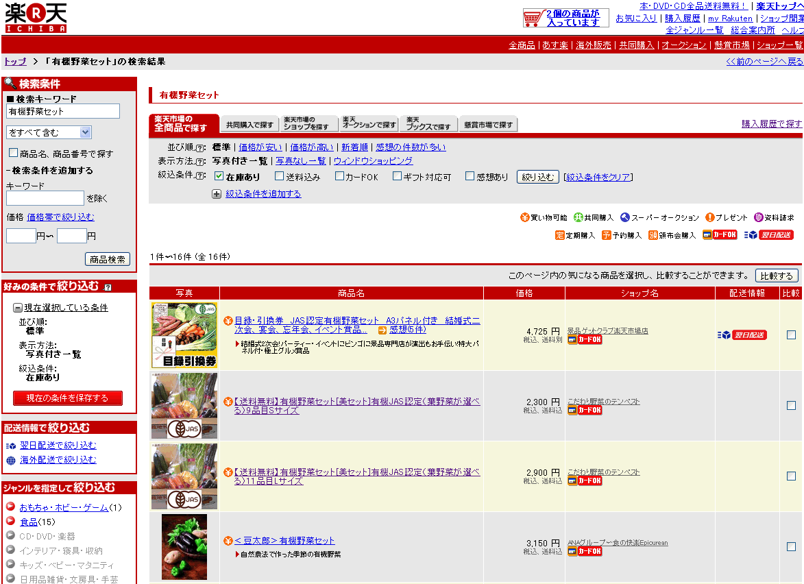Click the 商品検索 button
Screen dimensions: 804x584
[108, 260]
